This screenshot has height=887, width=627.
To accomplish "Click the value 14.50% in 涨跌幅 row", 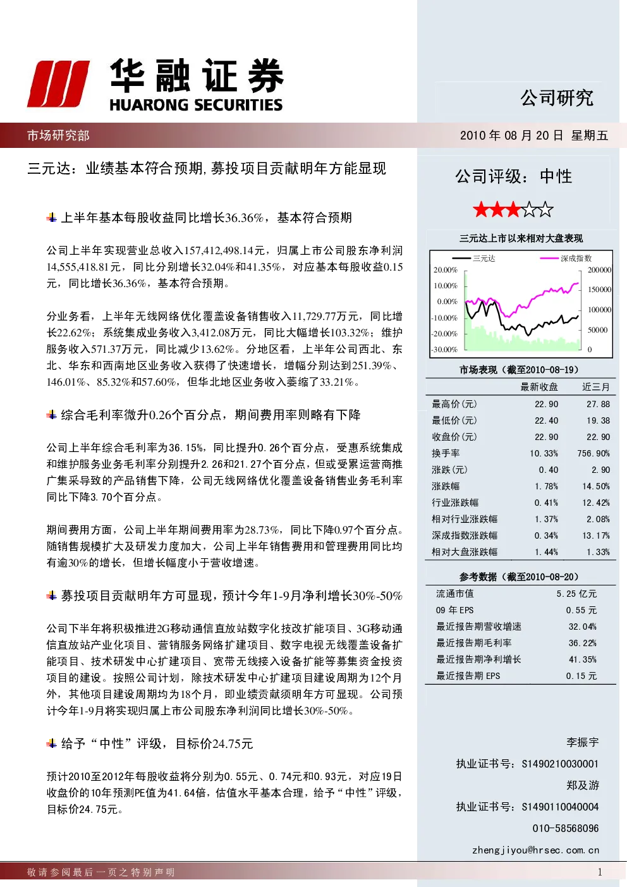I will tap(596, 486).
